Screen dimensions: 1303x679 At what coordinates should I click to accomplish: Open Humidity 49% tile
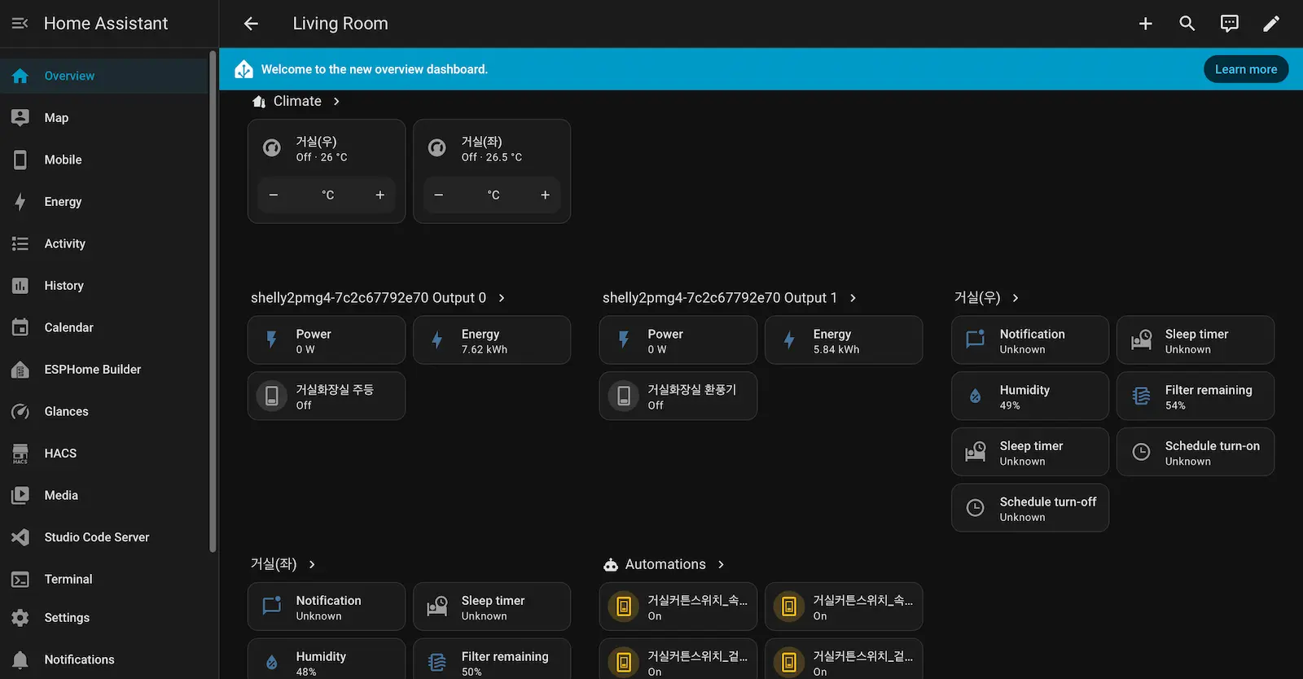tap(1030, 396)
